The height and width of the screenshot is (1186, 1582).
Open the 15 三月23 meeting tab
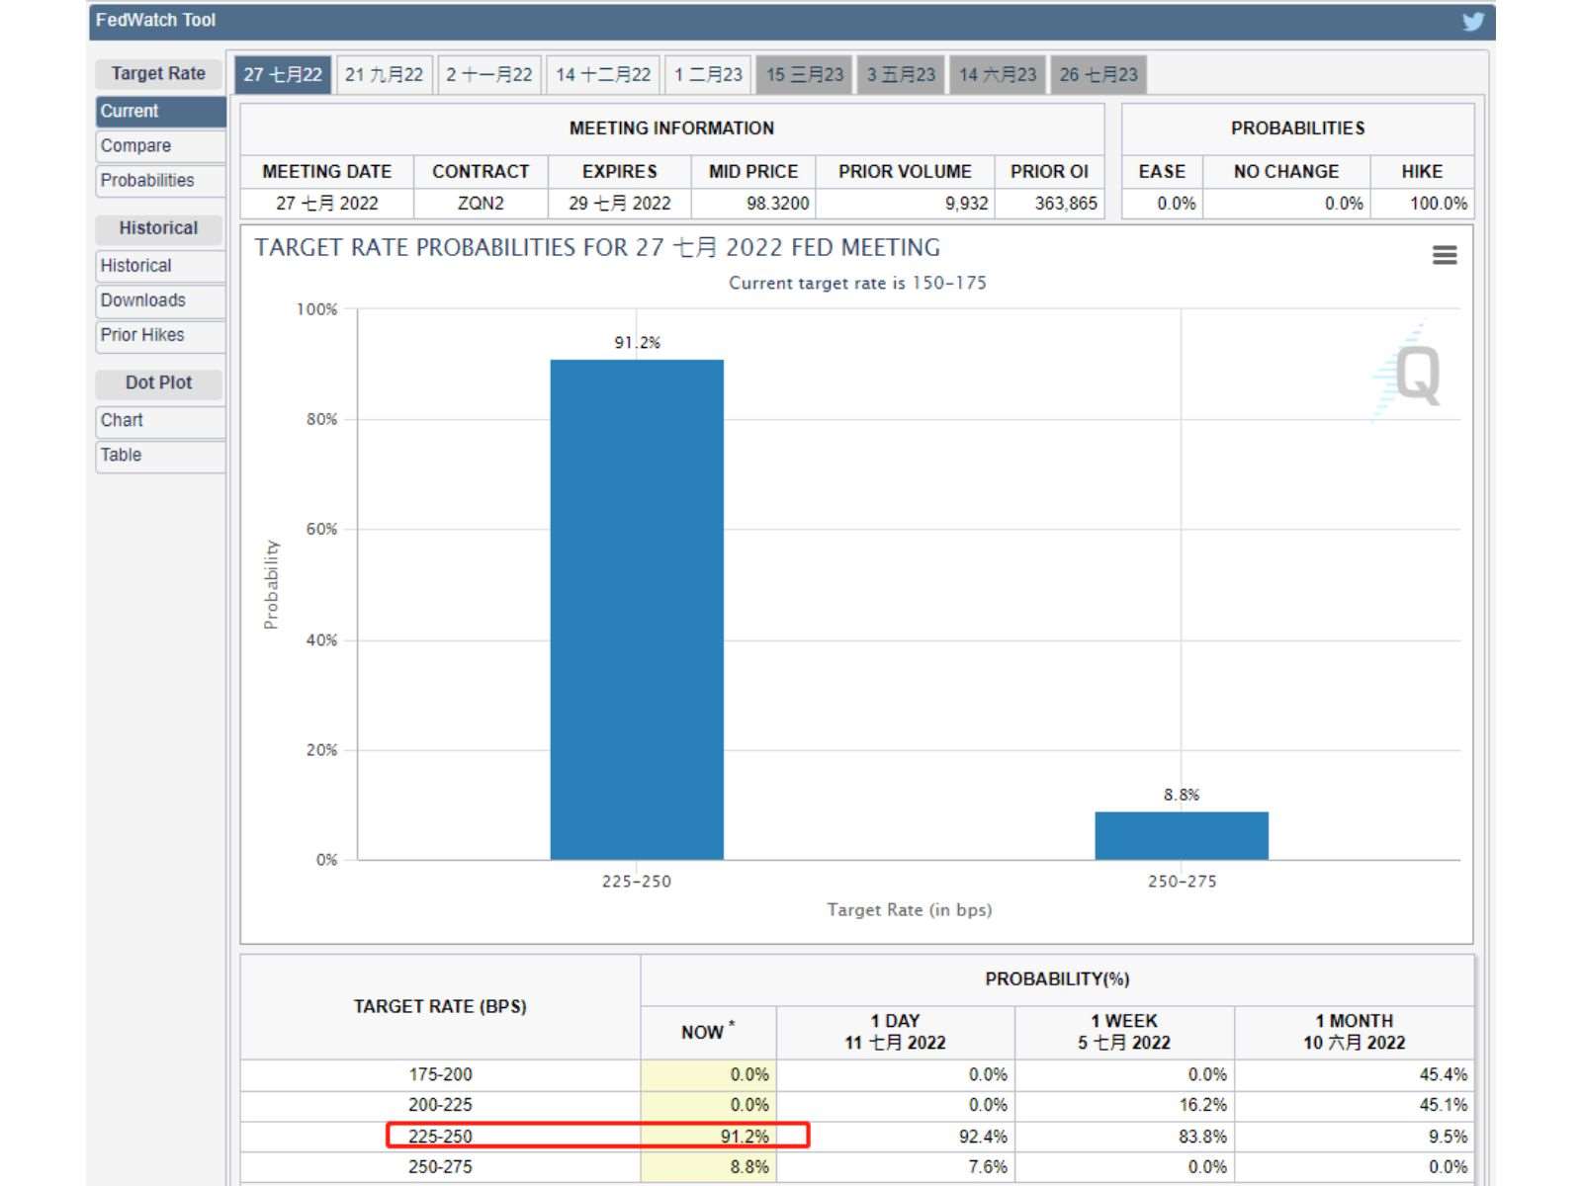tap(804, 75)
